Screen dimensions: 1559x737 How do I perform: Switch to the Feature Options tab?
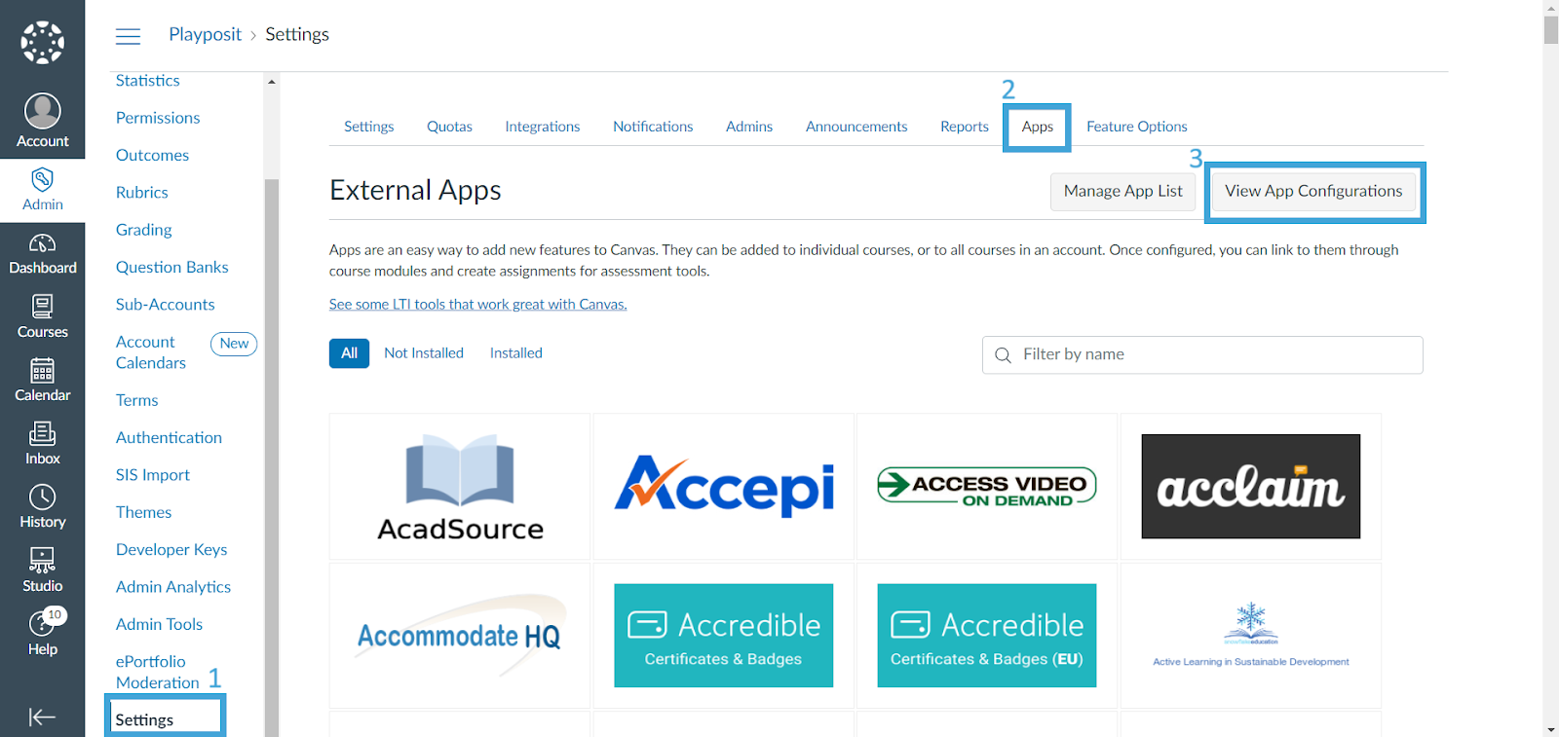(x=1137, y=127)
